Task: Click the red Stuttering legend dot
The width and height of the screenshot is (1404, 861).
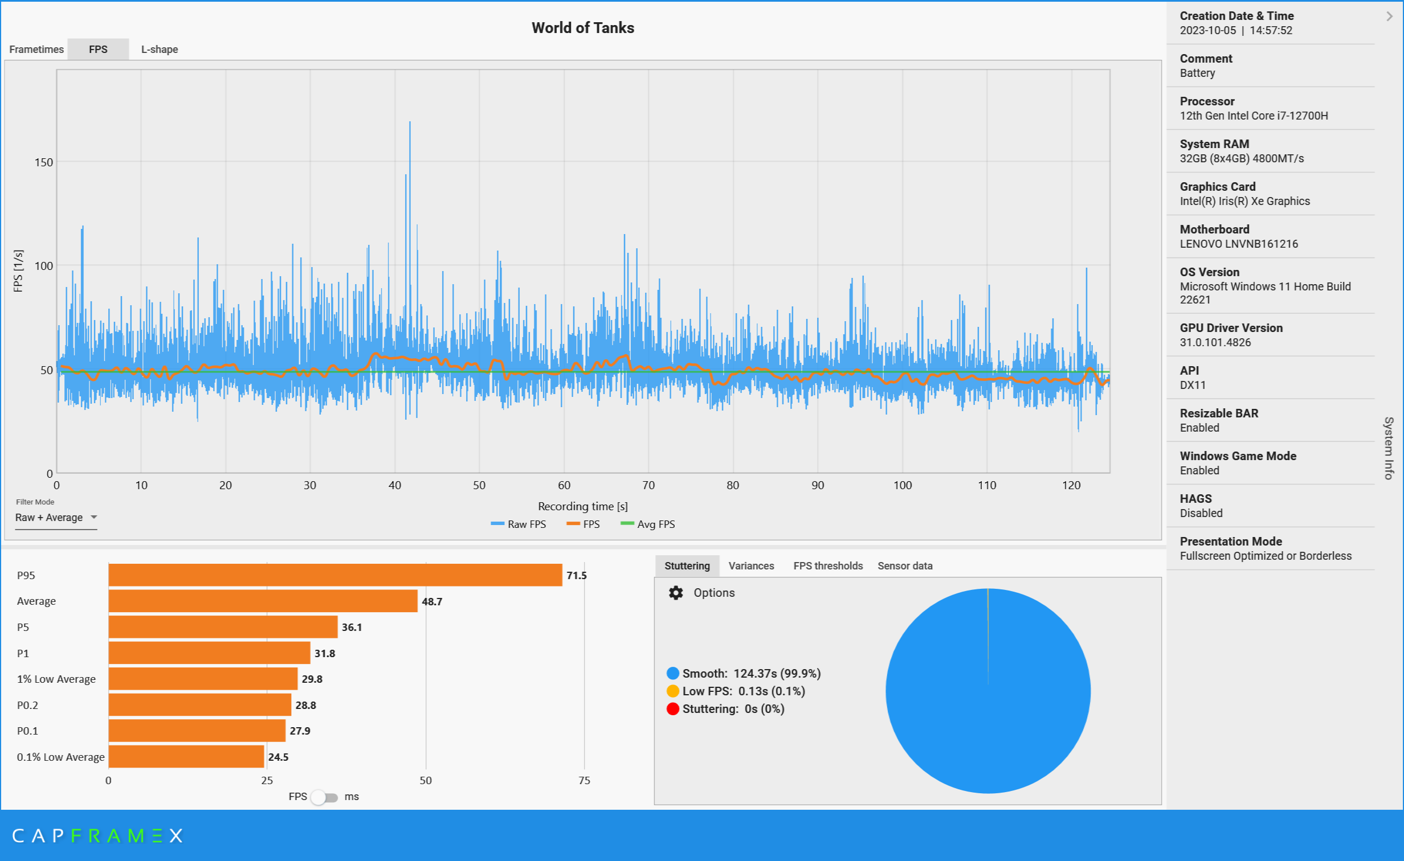Action: (672, 708)
